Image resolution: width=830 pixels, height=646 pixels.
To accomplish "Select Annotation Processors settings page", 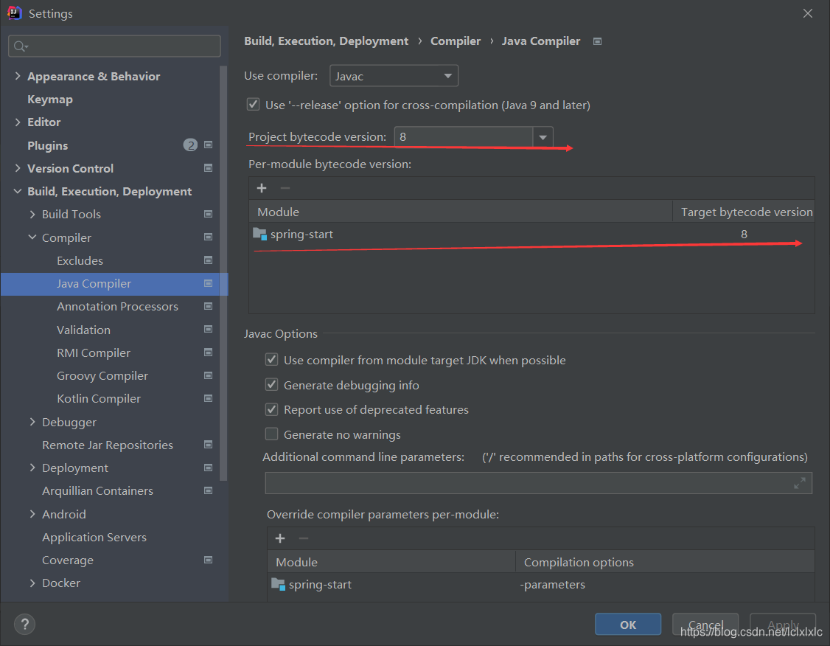I will [117, 306].
